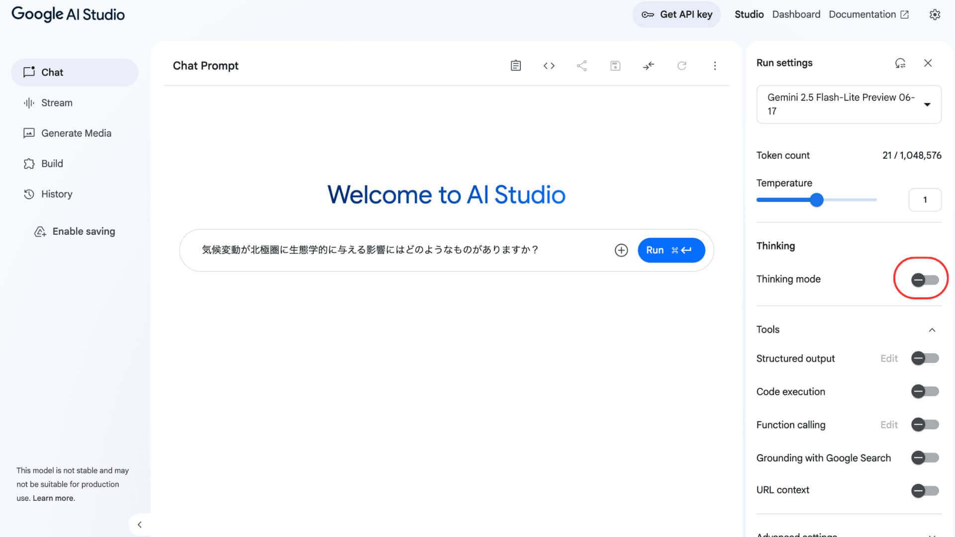Open Generate Media in the sidebar
This screenshot has height=537, width=955.
pyautogui.click(x=75, y=133)
